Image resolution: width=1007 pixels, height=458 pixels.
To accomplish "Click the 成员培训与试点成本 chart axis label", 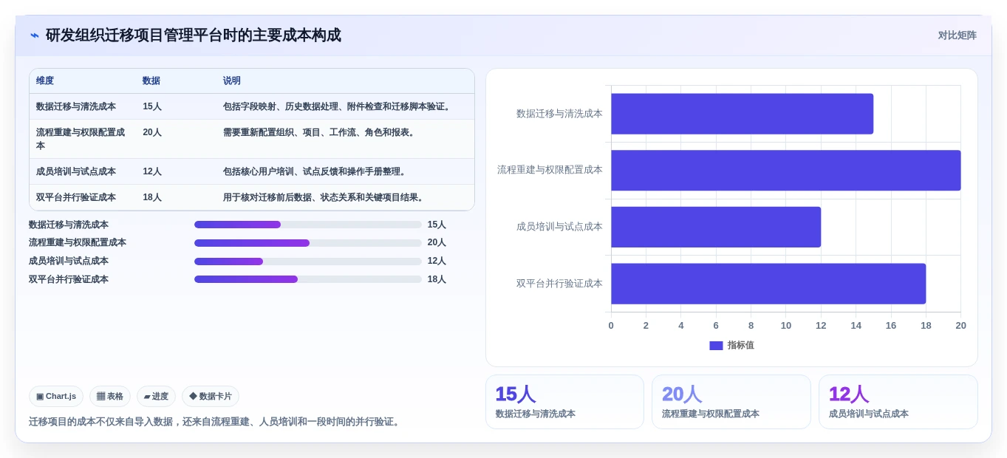I will [x=559, y=227].
